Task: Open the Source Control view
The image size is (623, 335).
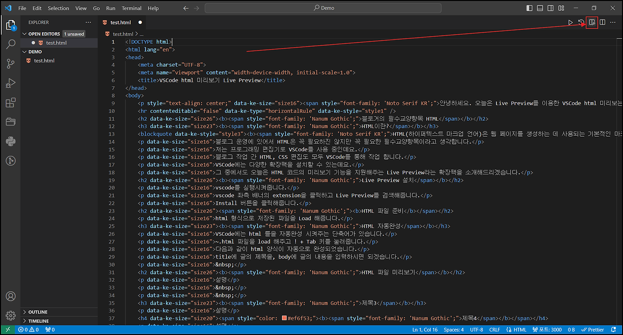Action: 11,63
